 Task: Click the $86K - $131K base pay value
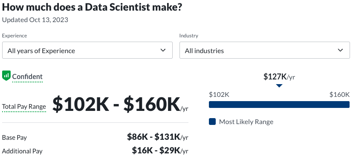click(x=158, y=137)
